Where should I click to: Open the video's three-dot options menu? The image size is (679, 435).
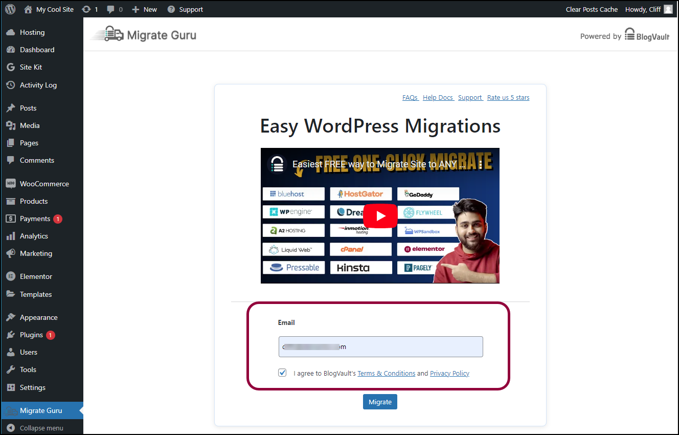tap(480, 165)
